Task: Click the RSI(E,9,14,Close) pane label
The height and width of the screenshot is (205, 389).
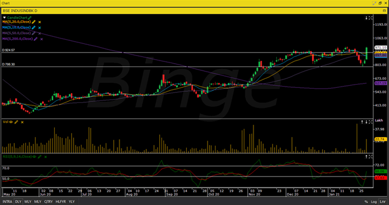Action: (17, 156)
